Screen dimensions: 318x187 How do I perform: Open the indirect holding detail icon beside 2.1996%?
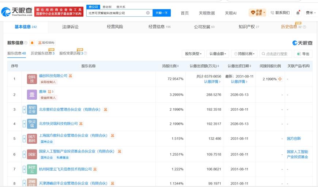click(280, 79)
